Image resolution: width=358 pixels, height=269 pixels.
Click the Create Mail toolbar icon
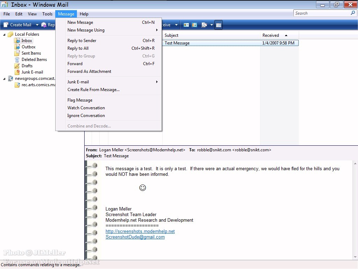[x=6, y=25]
